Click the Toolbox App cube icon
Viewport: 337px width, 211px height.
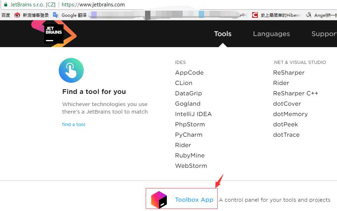(159, 200)
